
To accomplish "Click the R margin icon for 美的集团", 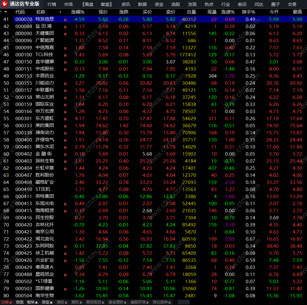I will 65,126.
